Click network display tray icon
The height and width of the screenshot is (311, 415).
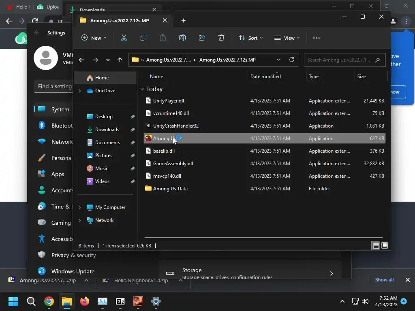point(355,301)
